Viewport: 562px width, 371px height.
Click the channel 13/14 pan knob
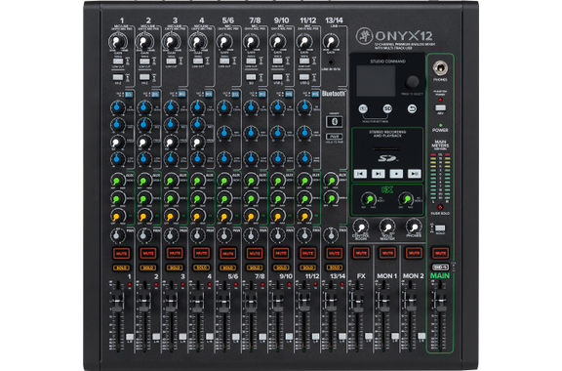click(x=331, y=235)
